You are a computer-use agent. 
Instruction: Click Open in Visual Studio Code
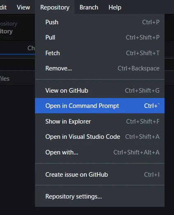click(100, 137)
